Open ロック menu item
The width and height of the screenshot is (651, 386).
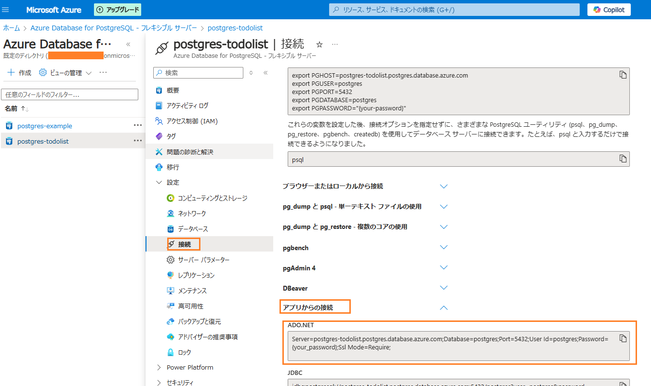click(185, 352)
